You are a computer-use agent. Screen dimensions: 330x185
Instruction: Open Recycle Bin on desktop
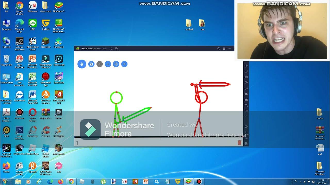(6, 60)
